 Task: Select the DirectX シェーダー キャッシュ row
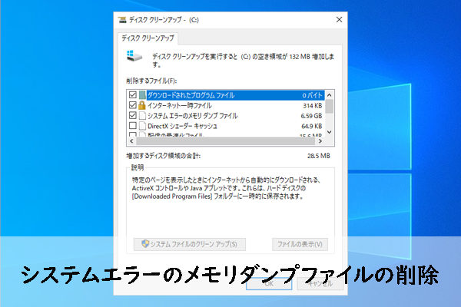226,126
